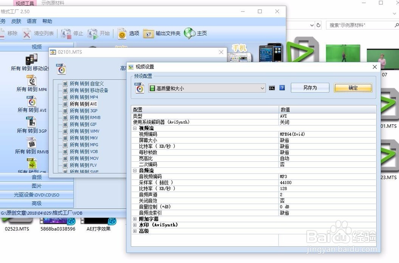Open the AE打字效果 file thumbnail
The height and width of the screenshot is (263, 399).
99,224
